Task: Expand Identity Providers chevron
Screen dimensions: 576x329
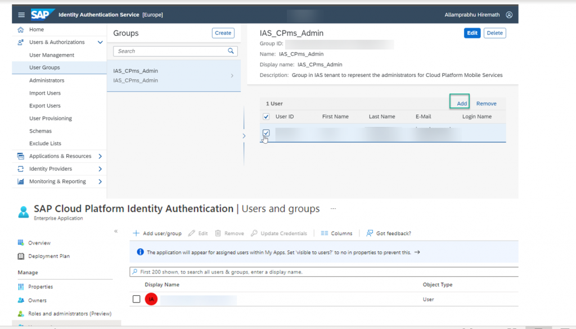Action: click(100, 169)
